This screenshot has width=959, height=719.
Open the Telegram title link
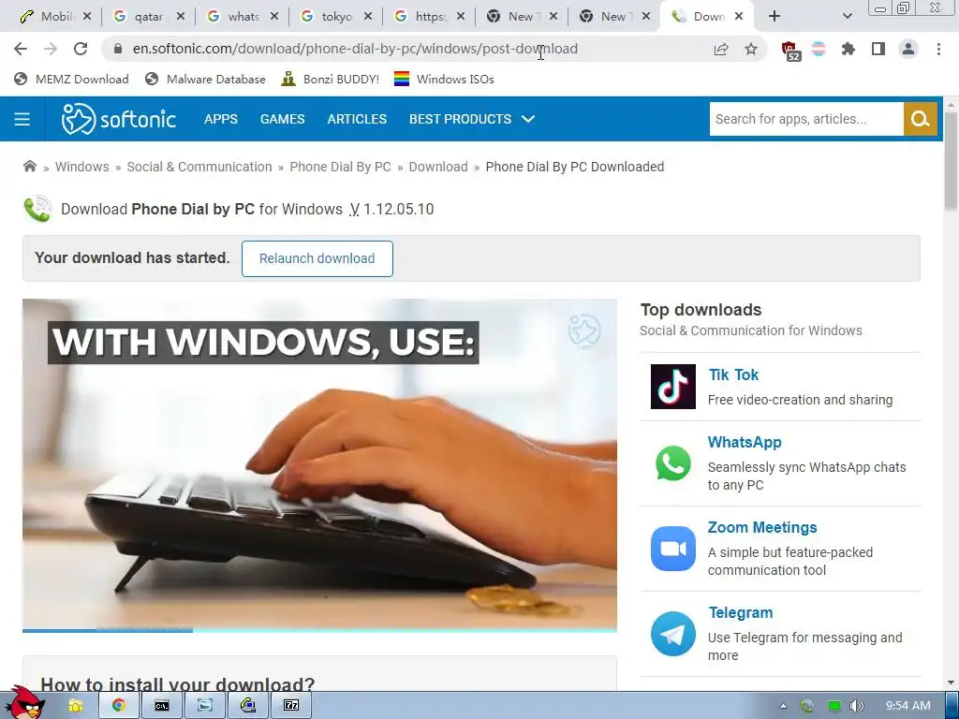[x=740, y=612]
